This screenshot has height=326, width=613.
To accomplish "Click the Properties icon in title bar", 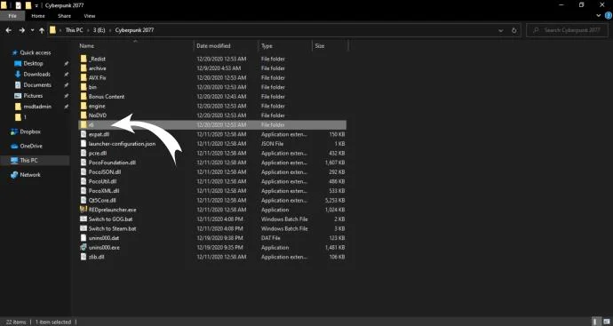I will tap(18, 5).
